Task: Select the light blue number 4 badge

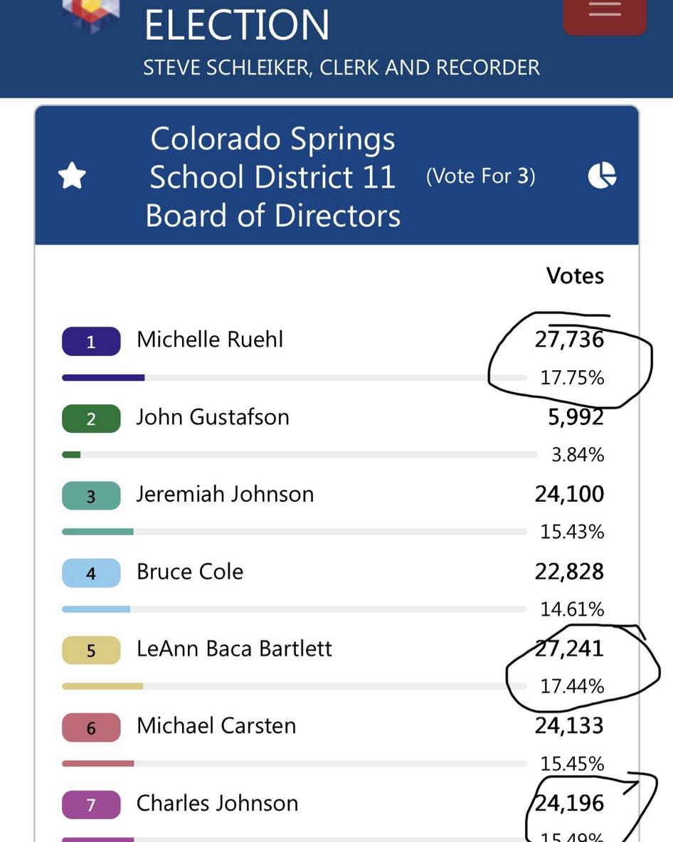Action: point(91,573)
